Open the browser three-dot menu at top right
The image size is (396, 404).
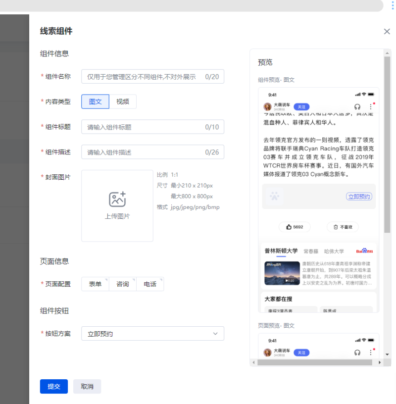point(392,5)
